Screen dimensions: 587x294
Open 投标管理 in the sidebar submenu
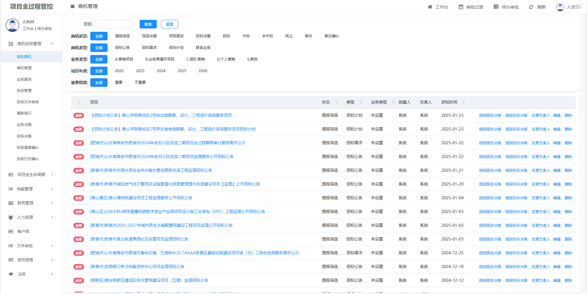24,91
